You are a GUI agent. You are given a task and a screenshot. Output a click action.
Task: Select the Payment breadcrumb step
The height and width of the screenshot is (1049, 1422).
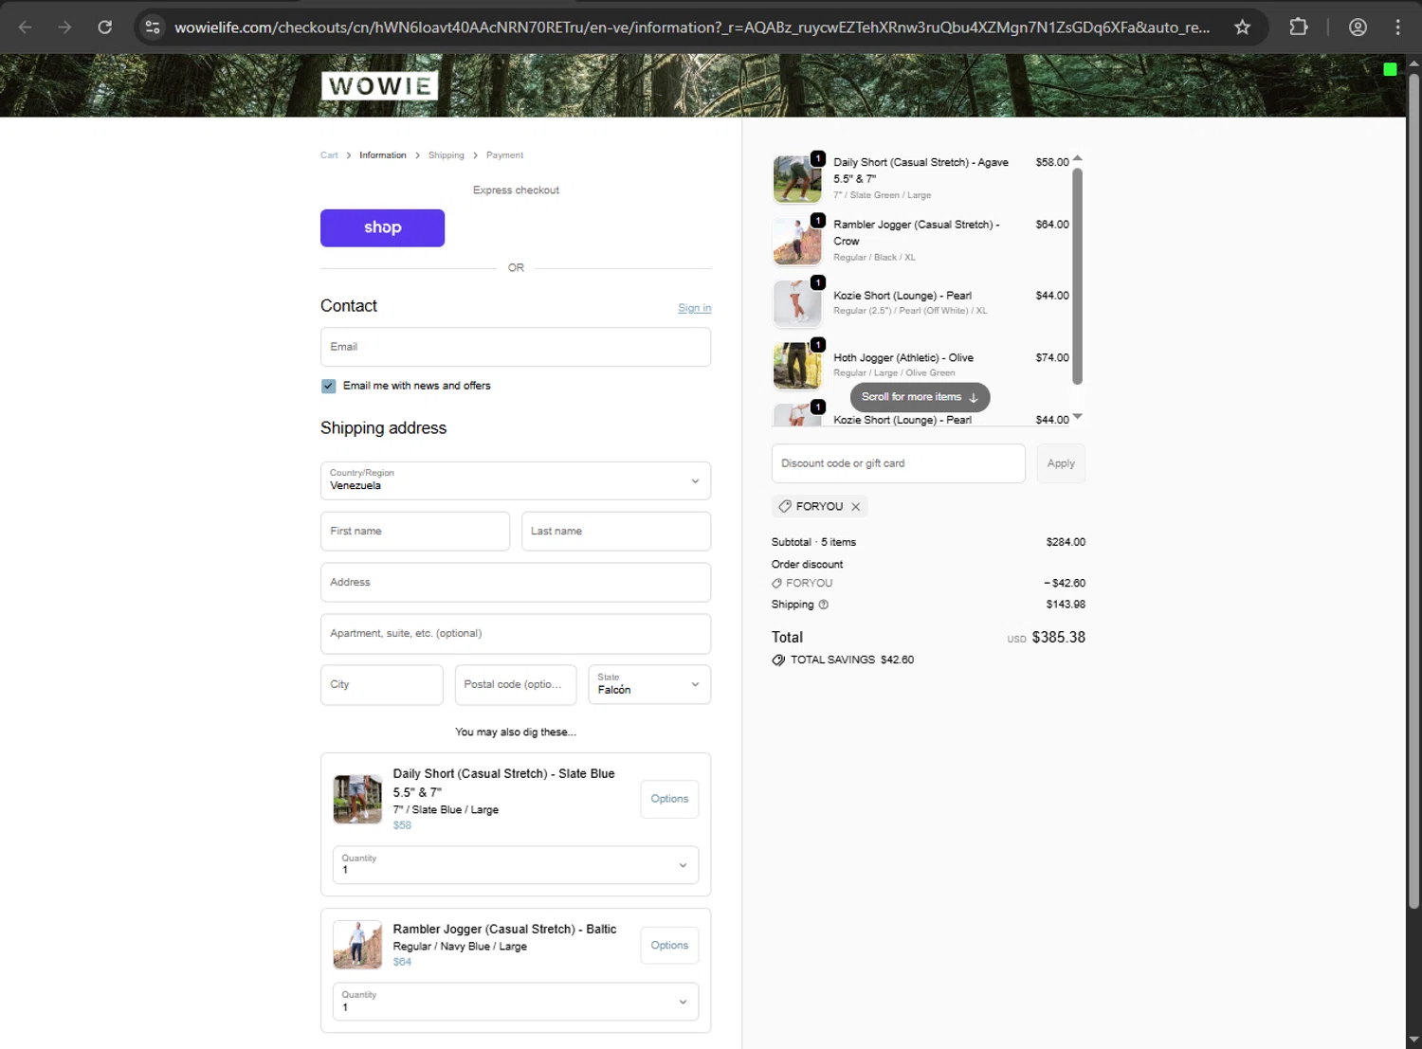tap(504, 155)
